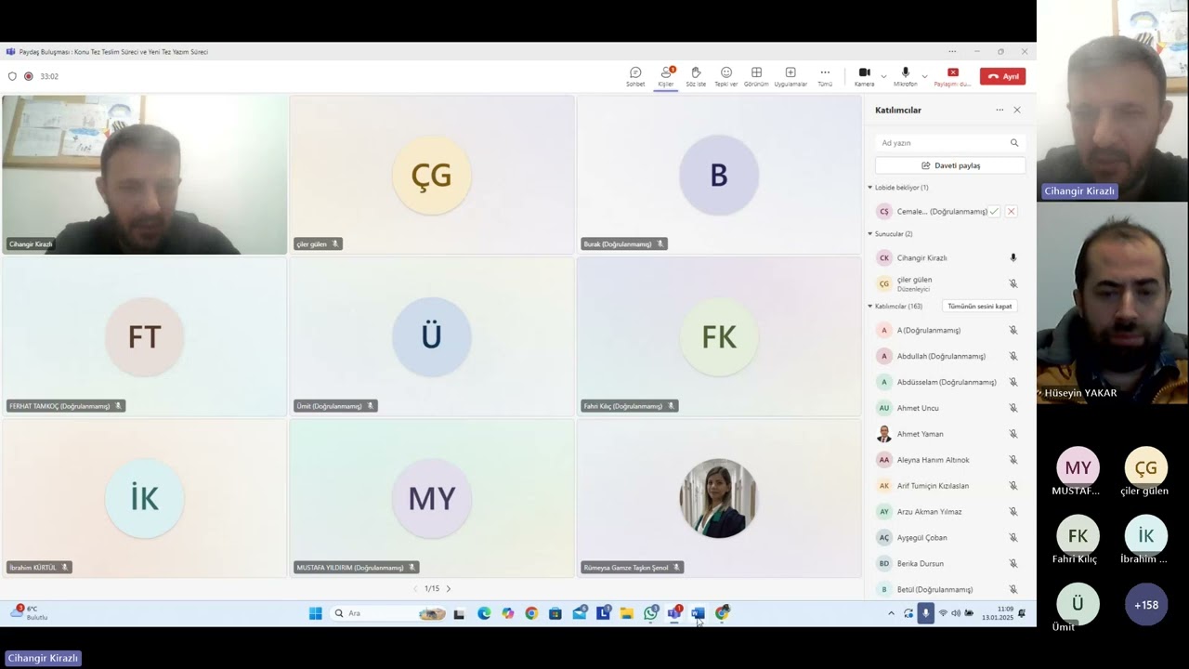Image resolution: width=1189 pixels, height=669 pixels.
Task: Open the +158 overflow participants bubble
Action: point(1146,605)
